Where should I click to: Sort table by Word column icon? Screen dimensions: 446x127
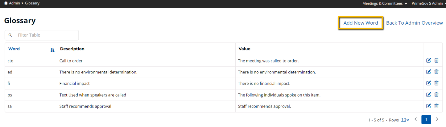[x=52, y=50]
